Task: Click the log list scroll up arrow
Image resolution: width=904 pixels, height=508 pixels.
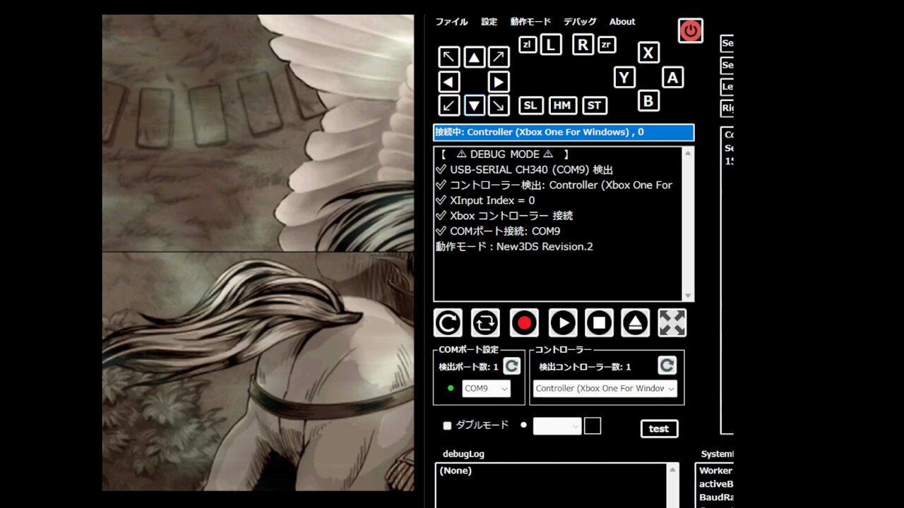Action: (688, 153)
